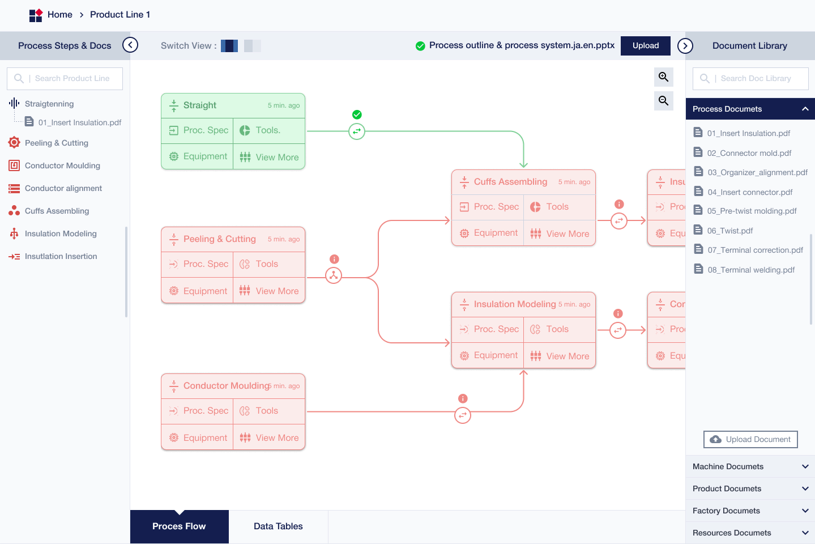Select the Straigtenning step in sidebar
Image resolution: width=815 pixels, height=544 pixels.
(x=41, y=104)
